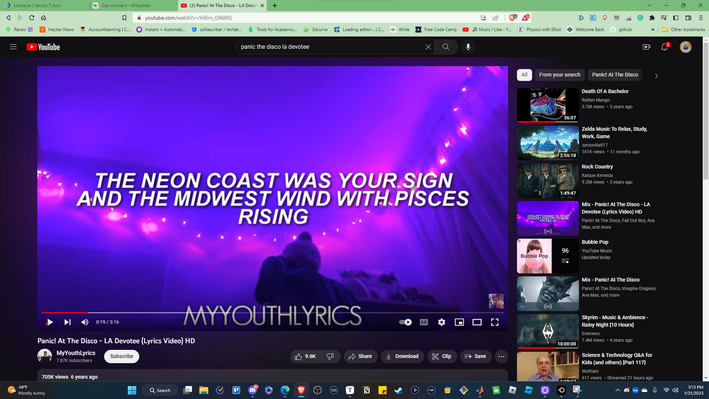The height and width of the screenshot is (399, 709).
Task: Enable theater mode view
Action: [x=477, y=322]
